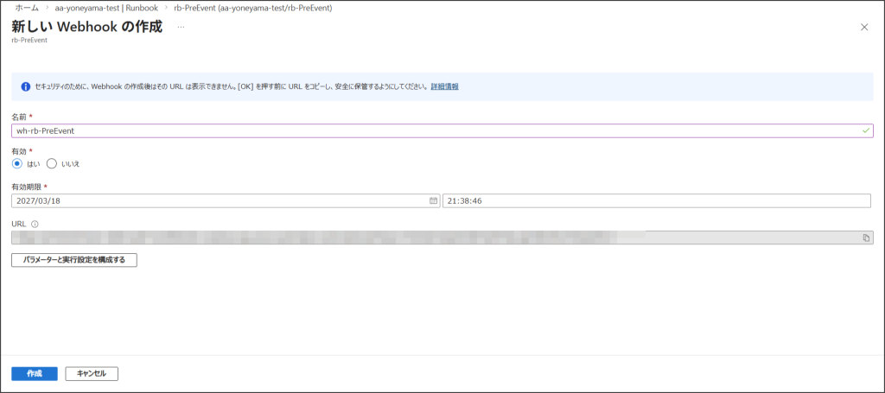Click the green validation checkmark icon
The height and width of the screenshot is (393, 885).
coord(866,130)
